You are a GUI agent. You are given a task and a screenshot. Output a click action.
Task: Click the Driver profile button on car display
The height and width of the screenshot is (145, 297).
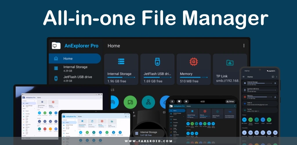pos(230,101)
